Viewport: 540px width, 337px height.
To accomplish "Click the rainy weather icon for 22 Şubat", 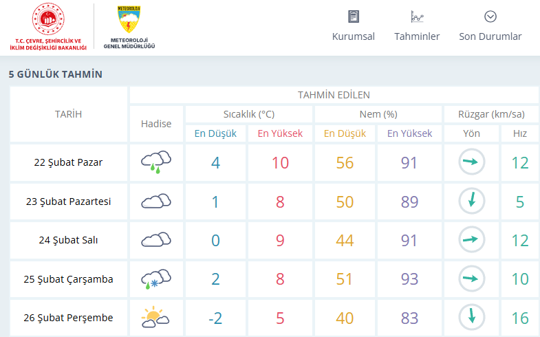I will point(156,162).
